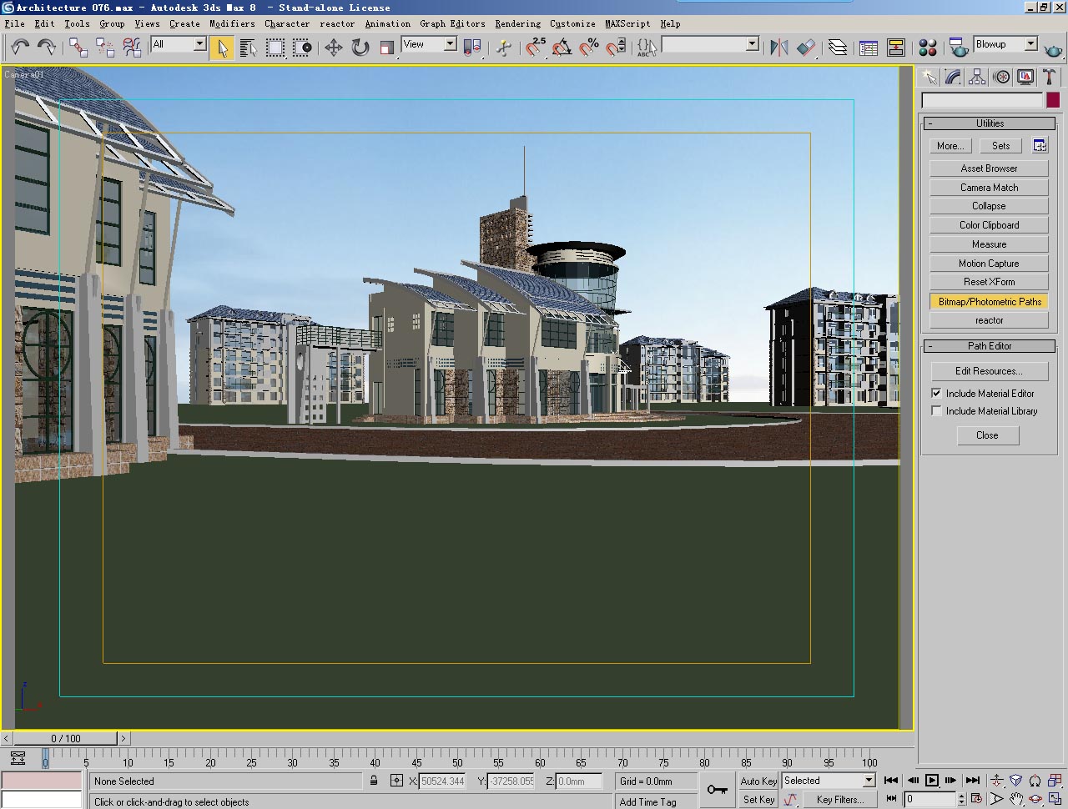The height and width of the screenshot is (809, 1068).
Task: Click the More... utilities button
Action: (x=950, y=146)
